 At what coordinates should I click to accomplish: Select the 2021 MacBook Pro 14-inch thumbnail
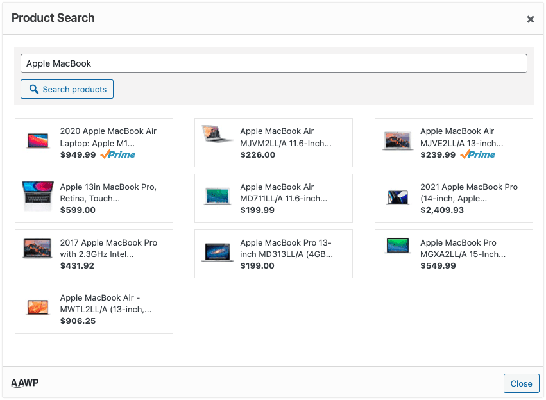(398, 197)
